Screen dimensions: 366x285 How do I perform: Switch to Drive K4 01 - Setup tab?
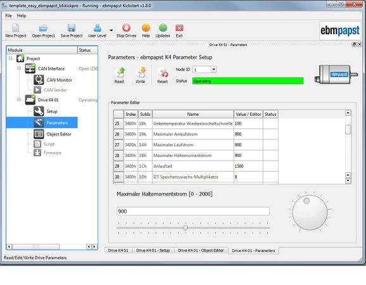(153, 250)
